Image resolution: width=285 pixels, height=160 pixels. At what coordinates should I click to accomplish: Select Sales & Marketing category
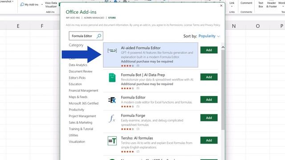click(x=80, y=123)
